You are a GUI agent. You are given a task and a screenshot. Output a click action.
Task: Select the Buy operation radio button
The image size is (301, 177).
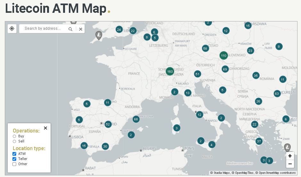tap(14, 136)
